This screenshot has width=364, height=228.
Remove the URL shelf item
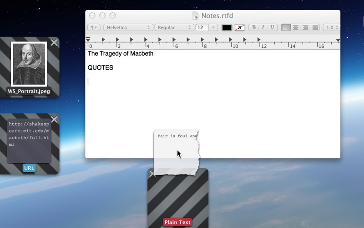point(54,119)
